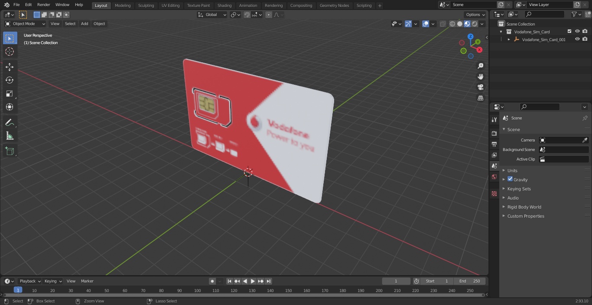This screenshot has width=592, height=305.
Task: Toggle snapping magnet icon
Action: pos(247,15)
